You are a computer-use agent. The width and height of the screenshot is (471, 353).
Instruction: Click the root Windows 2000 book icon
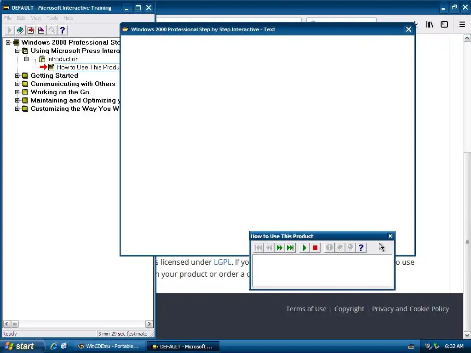(x=16, y=42)
